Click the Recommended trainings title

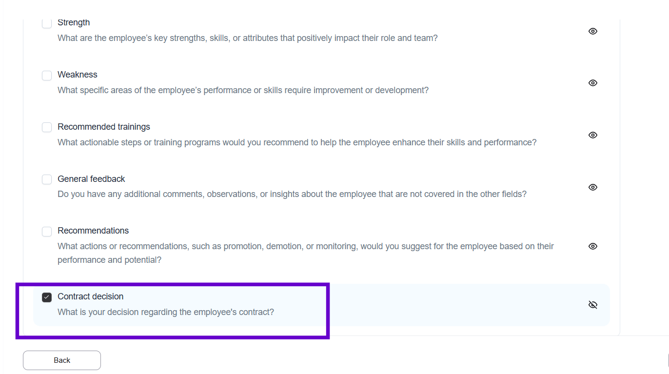pos(104,127)
